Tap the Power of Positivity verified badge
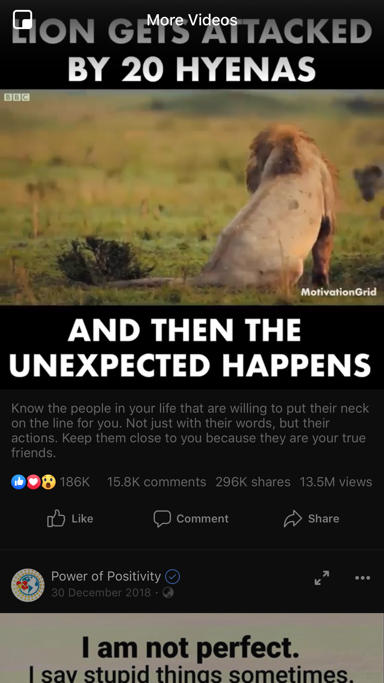Viewport: 384px width, 683px height. pos(173,577)
